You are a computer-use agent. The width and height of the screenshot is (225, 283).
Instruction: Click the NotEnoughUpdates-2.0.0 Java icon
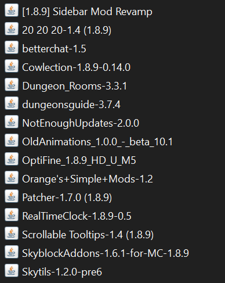pyautogui.click(x=12, y=122)
